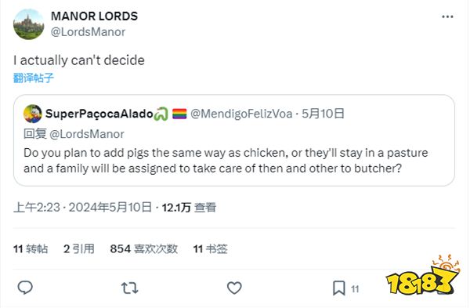Show the 854 喜欢次数 likes list
This screenshot has height=308, width=470.
click(x=143, y=248)
